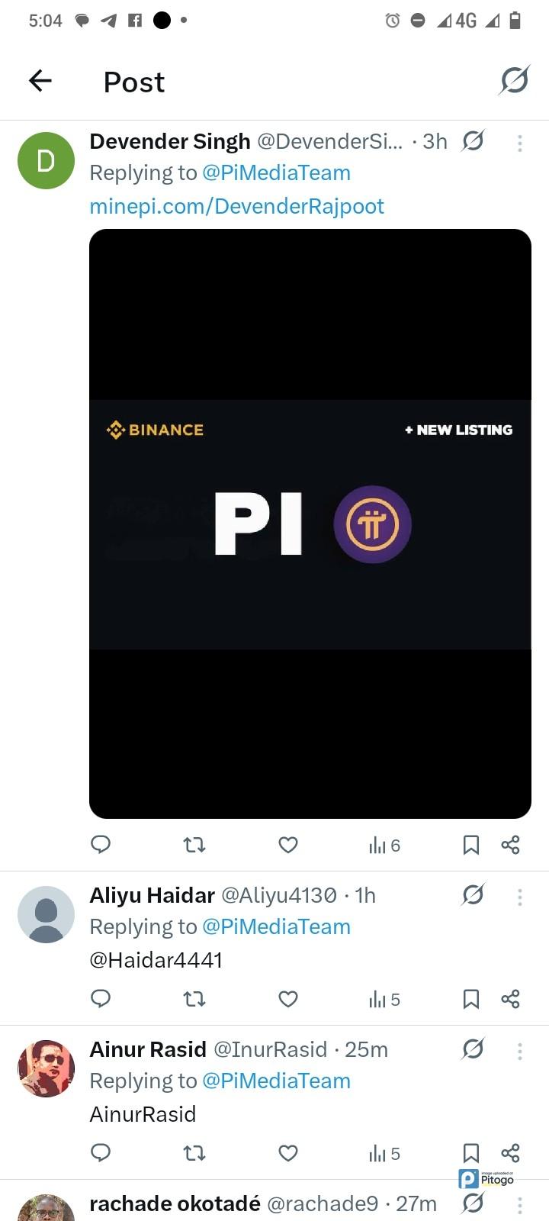Repost Aliyu Haidar's reply
549x1221 pixels.
click(194, 999)
